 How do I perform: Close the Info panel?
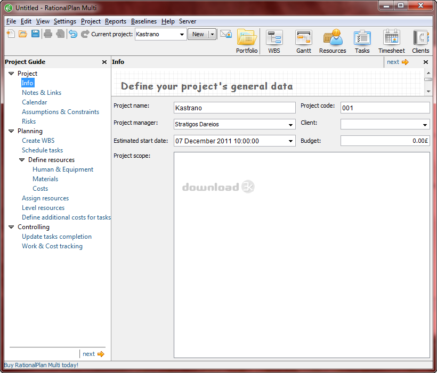[x=426, y=62]
